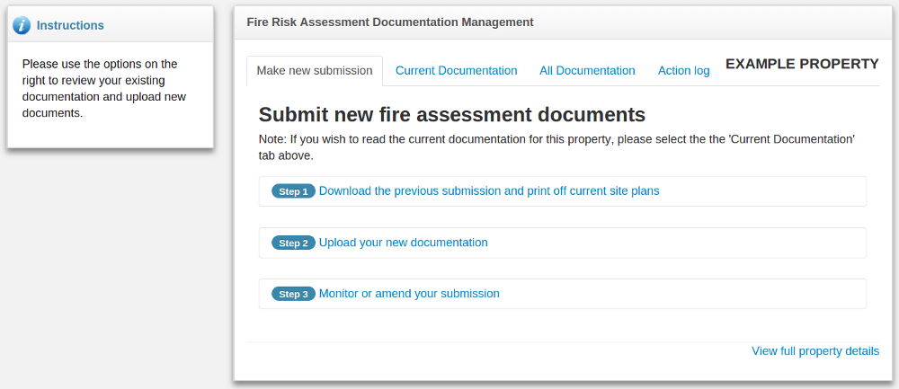Screen dimensions: 899x389
Task: Open Monitor or amend your submission link
Action: (x=409, y=293)
